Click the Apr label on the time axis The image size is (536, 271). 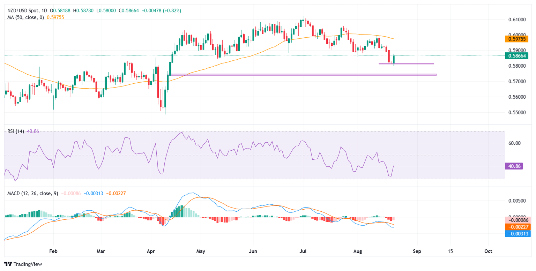click(151, 251)
